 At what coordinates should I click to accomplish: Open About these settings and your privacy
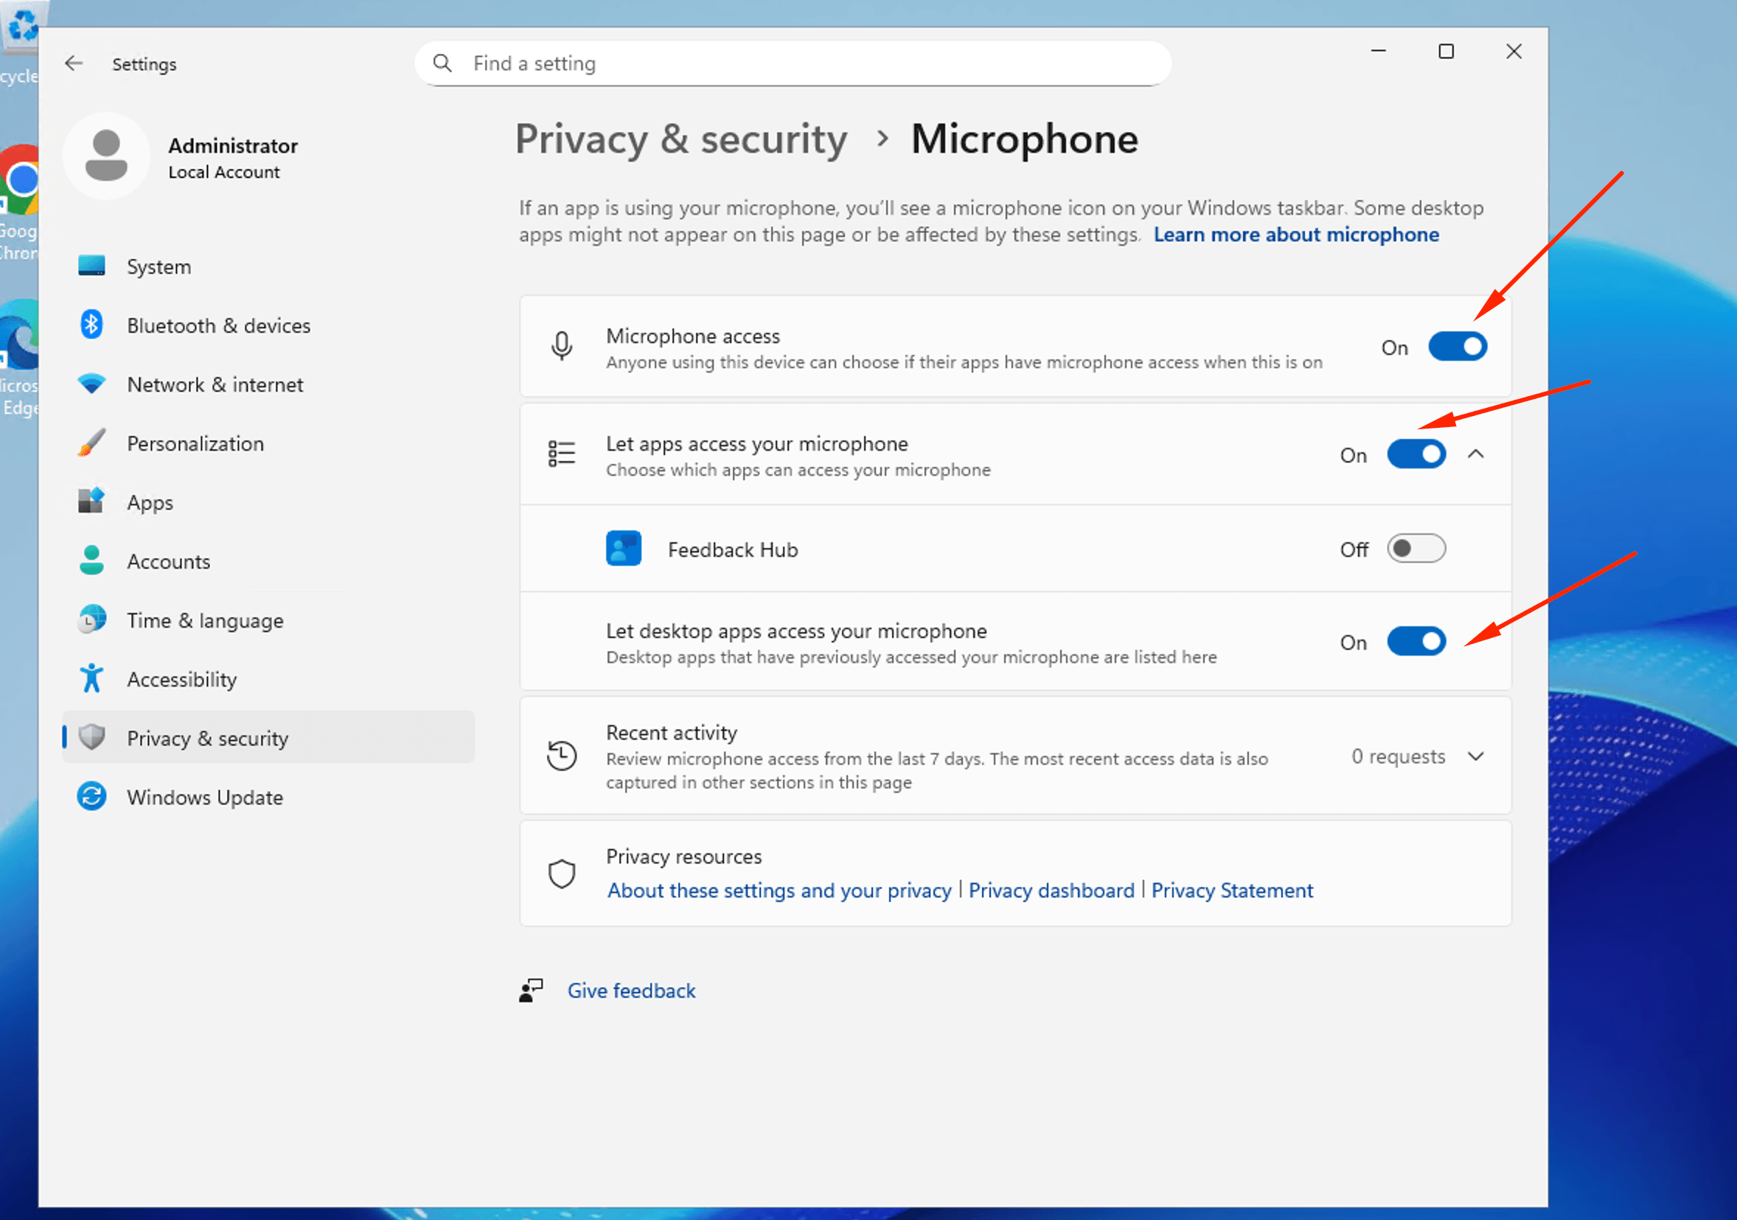pyautogui.click(x=779, y=890)
